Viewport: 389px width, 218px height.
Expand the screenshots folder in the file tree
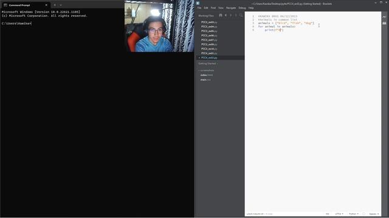coord(207,70)
